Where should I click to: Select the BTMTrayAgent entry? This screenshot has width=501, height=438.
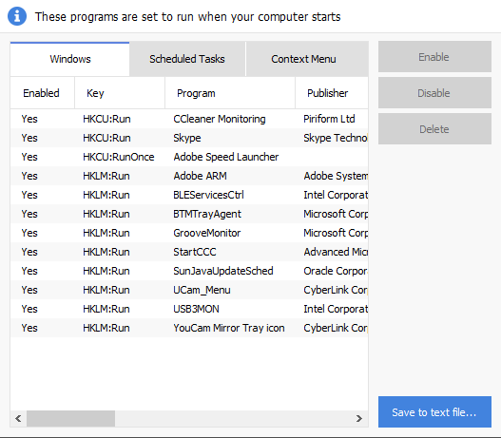pos(189,214)
